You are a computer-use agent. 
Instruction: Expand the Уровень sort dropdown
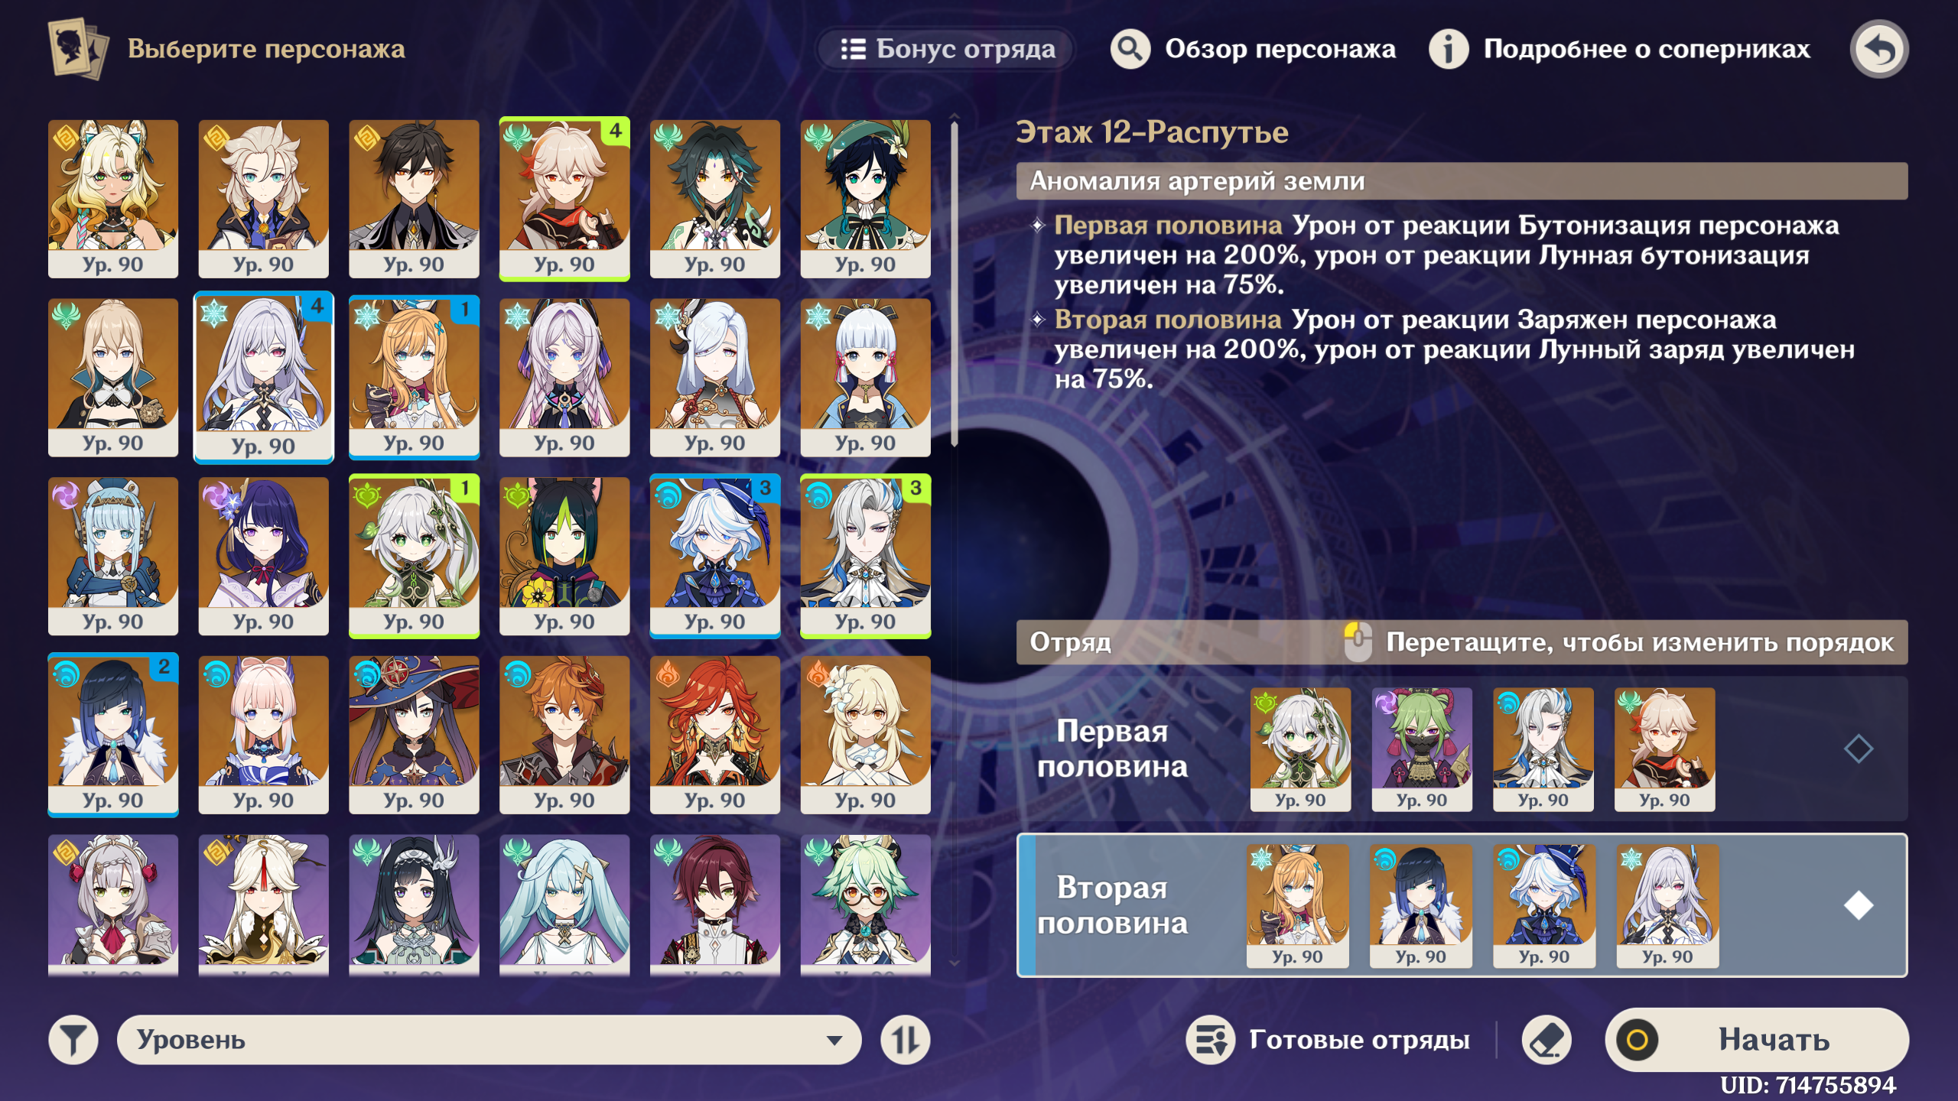click(x=489, y=1040)
